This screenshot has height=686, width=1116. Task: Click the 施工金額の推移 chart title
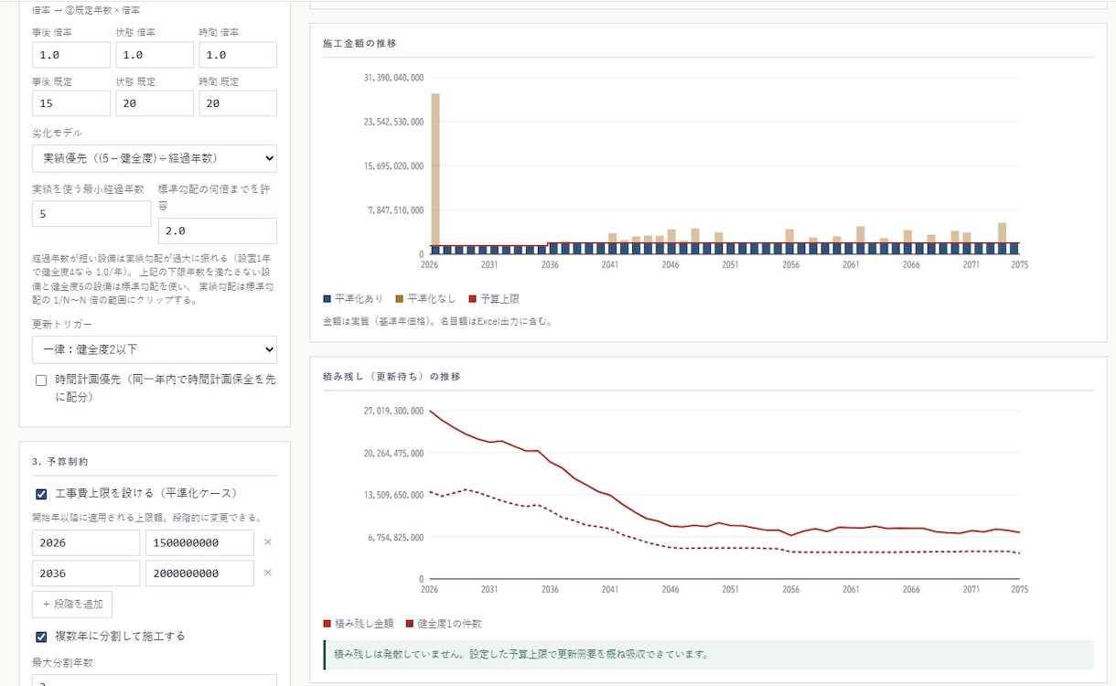pos(359,43)
